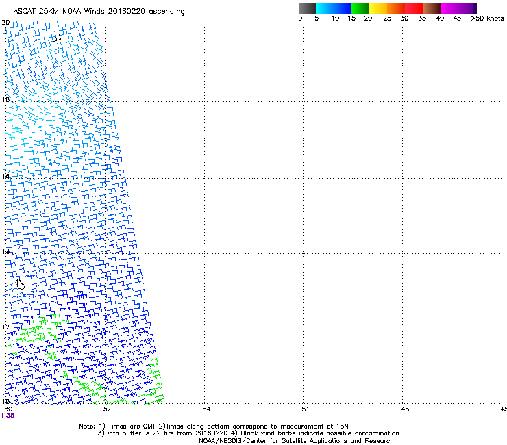Click latitude label '14' on left axis
The height and width of the screenshot is (445, 507).
[x=5, y=251]
